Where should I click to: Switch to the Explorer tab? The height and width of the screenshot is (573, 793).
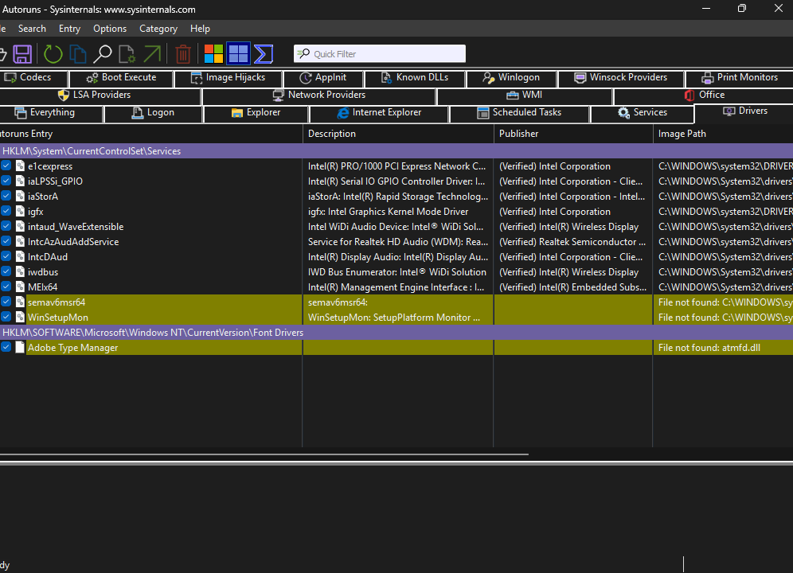point(256,113)
